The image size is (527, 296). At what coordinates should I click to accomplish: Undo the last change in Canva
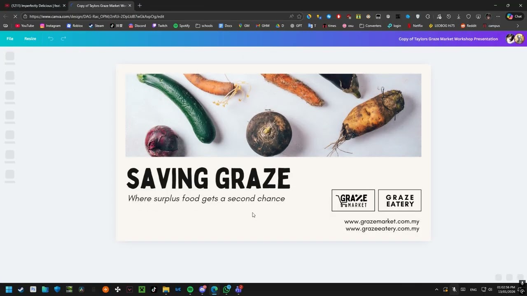51,39
